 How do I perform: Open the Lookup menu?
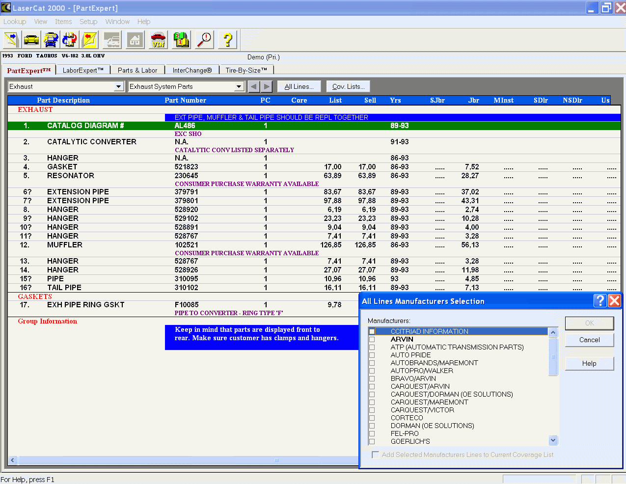[15, 22]
